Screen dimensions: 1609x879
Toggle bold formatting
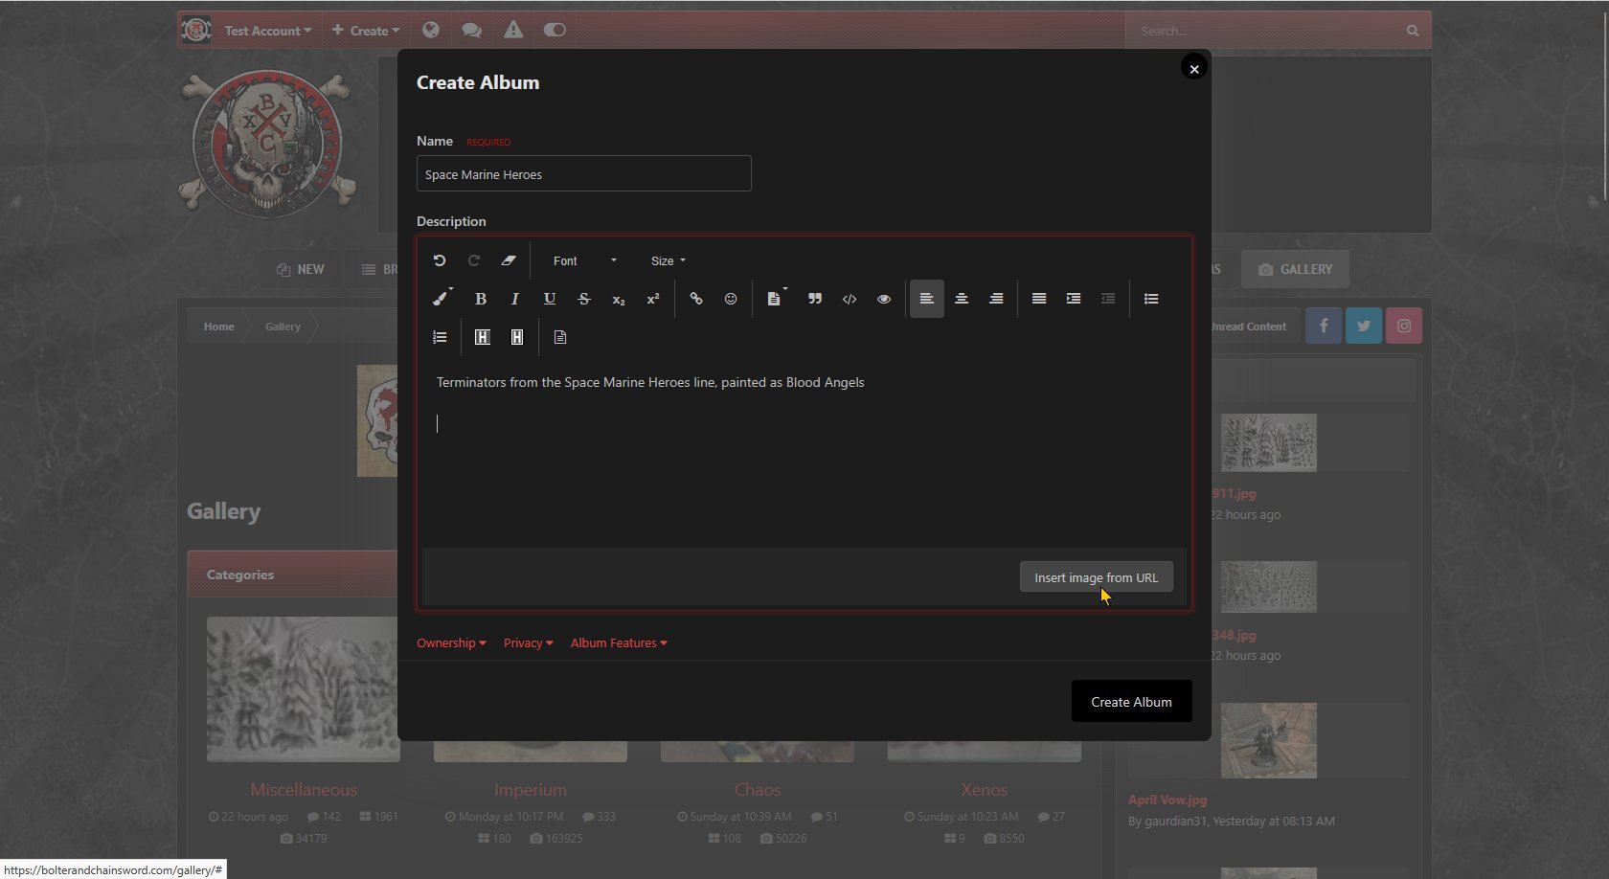(481, 299)
